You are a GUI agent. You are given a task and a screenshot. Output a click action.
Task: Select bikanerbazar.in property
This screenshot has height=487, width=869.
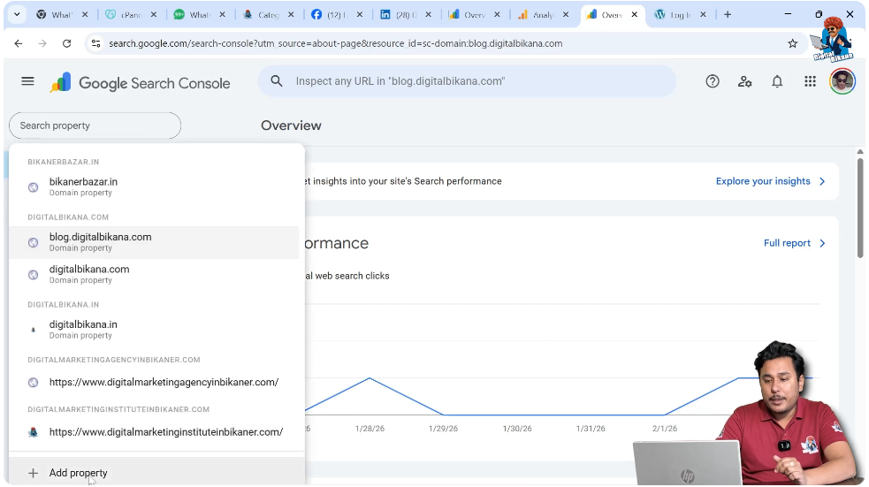tap(156, 187)
